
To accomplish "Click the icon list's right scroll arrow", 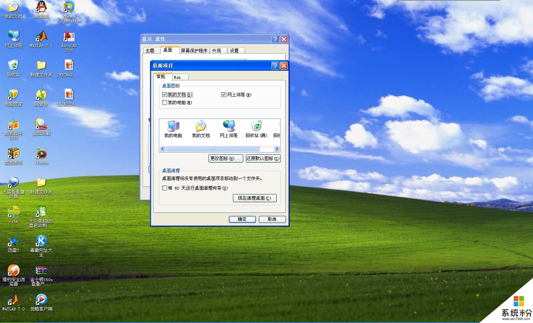I will click(x=277, y=149).
